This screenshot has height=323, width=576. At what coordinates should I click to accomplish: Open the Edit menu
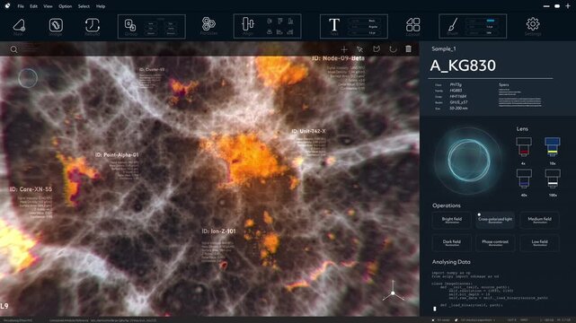tap(33, 6)
